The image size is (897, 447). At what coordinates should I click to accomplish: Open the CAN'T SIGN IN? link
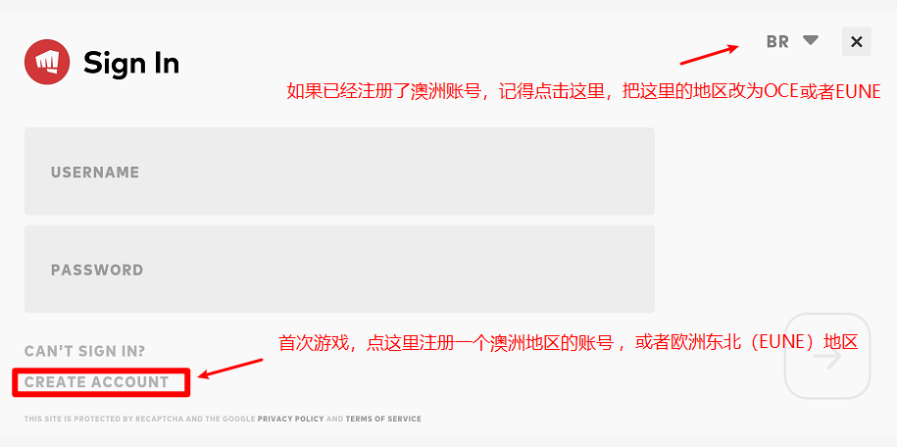pos(84,351)
